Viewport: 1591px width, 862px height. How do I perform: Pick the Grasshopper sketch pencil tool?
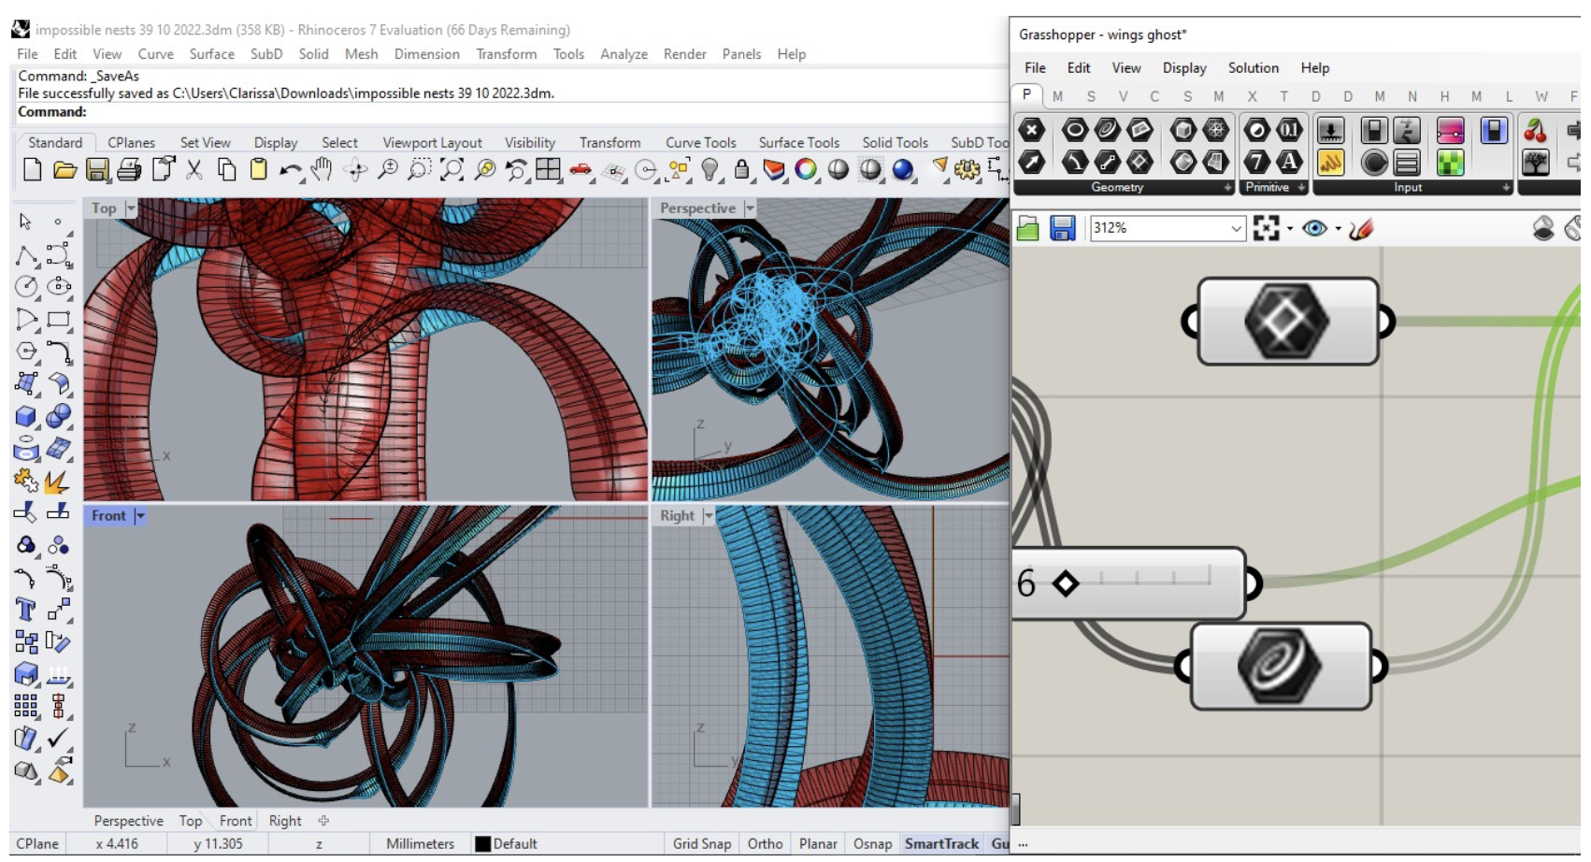coord(1361,228)
